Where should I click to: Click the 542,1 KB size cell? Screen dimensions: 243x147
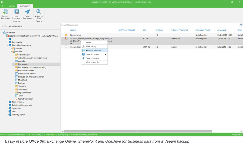146,47
